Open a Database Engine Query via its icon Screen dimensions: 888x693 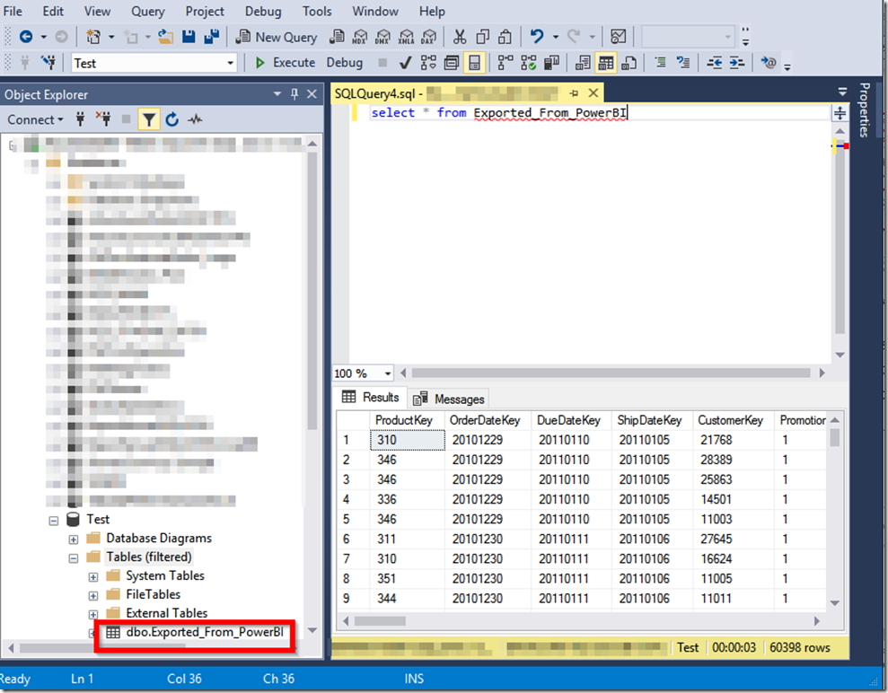(337, 37)
